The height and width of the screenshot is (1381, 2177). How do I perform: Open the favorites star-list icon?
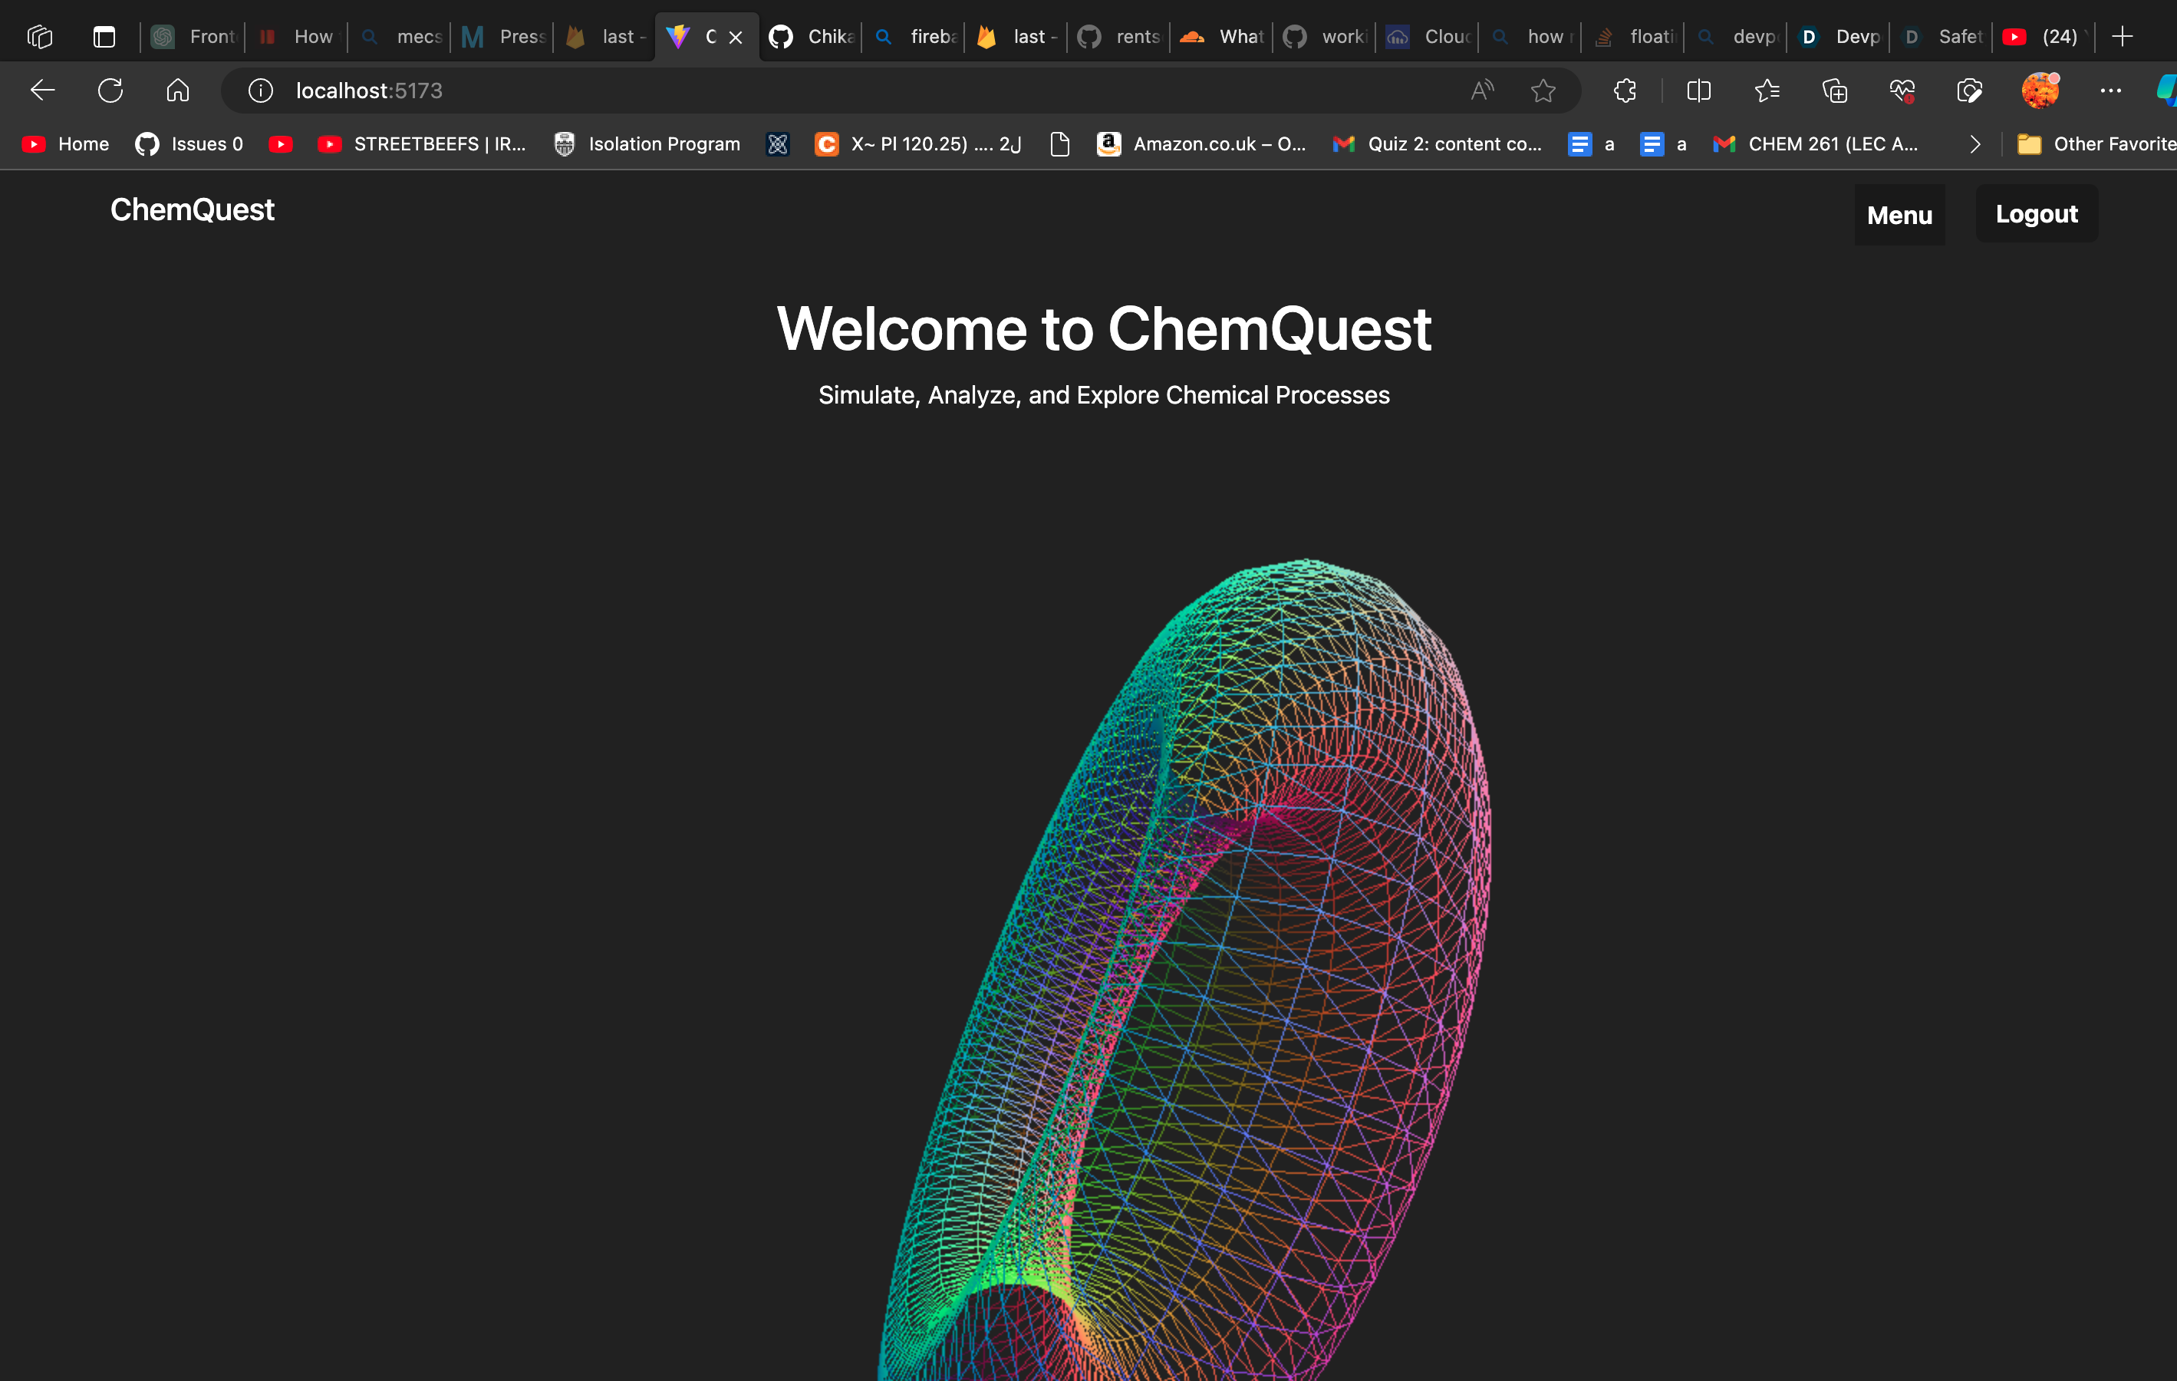(x=1767, y=91)
